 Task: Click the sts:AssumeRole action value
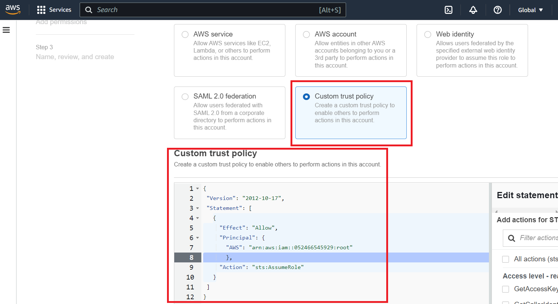tap(278, 267)
